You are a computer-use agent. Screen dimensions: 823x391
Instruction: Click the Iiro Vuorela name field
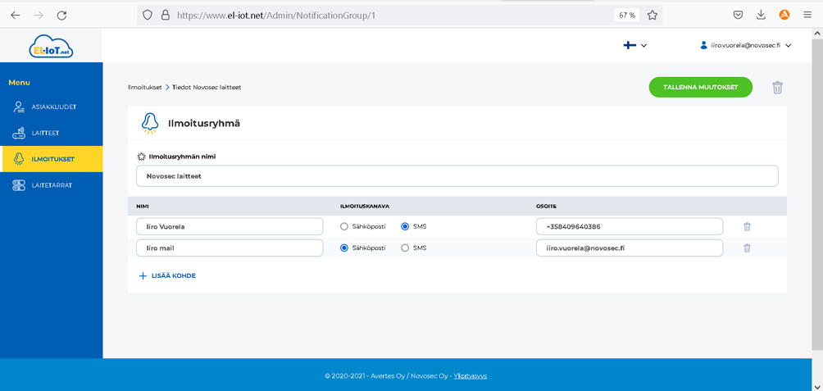pos(230,227)
